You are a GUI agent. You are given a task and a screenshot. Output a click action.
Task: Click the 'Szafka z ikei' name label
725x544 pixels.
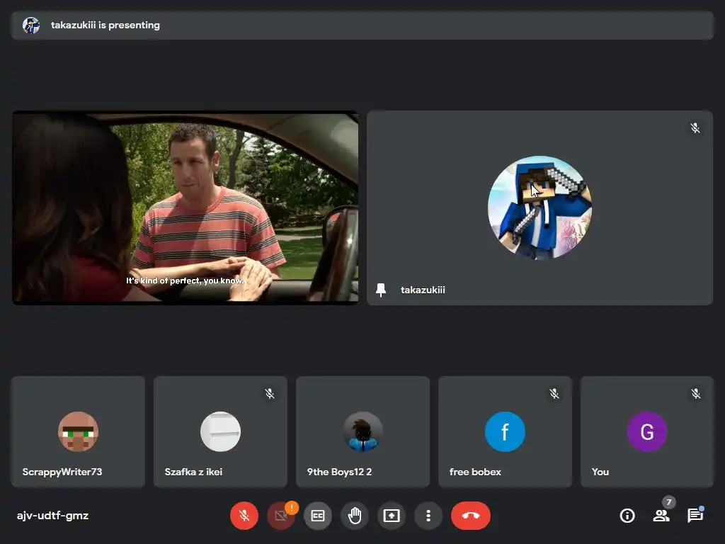[x=193, y=472]
